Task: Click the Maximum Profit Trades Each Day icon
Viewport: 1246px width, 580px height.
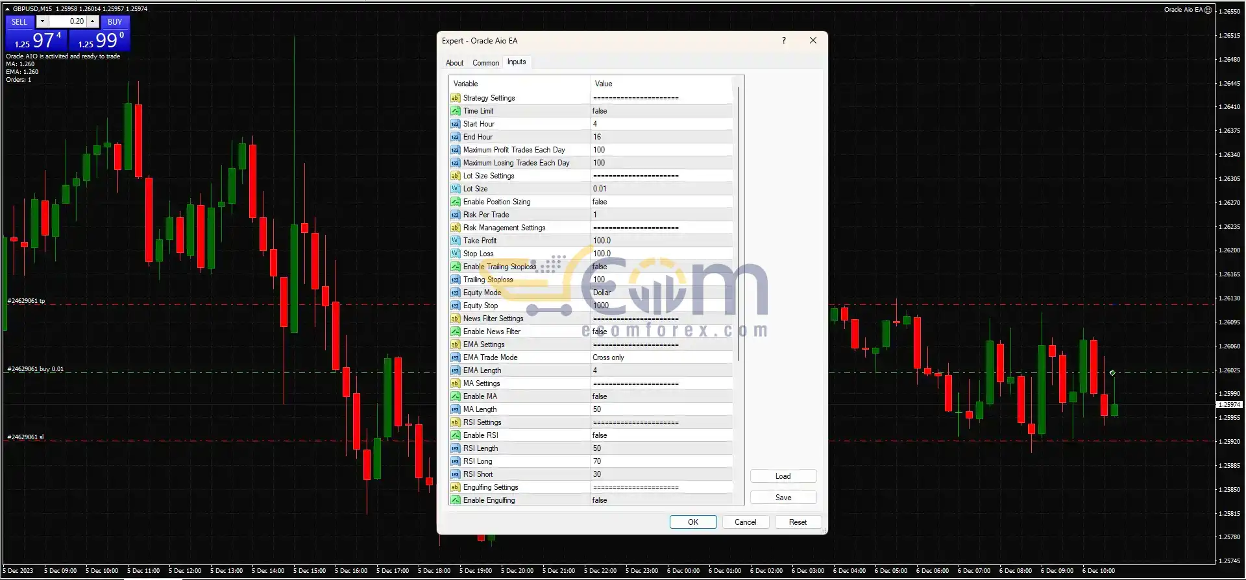Action: 455,150
